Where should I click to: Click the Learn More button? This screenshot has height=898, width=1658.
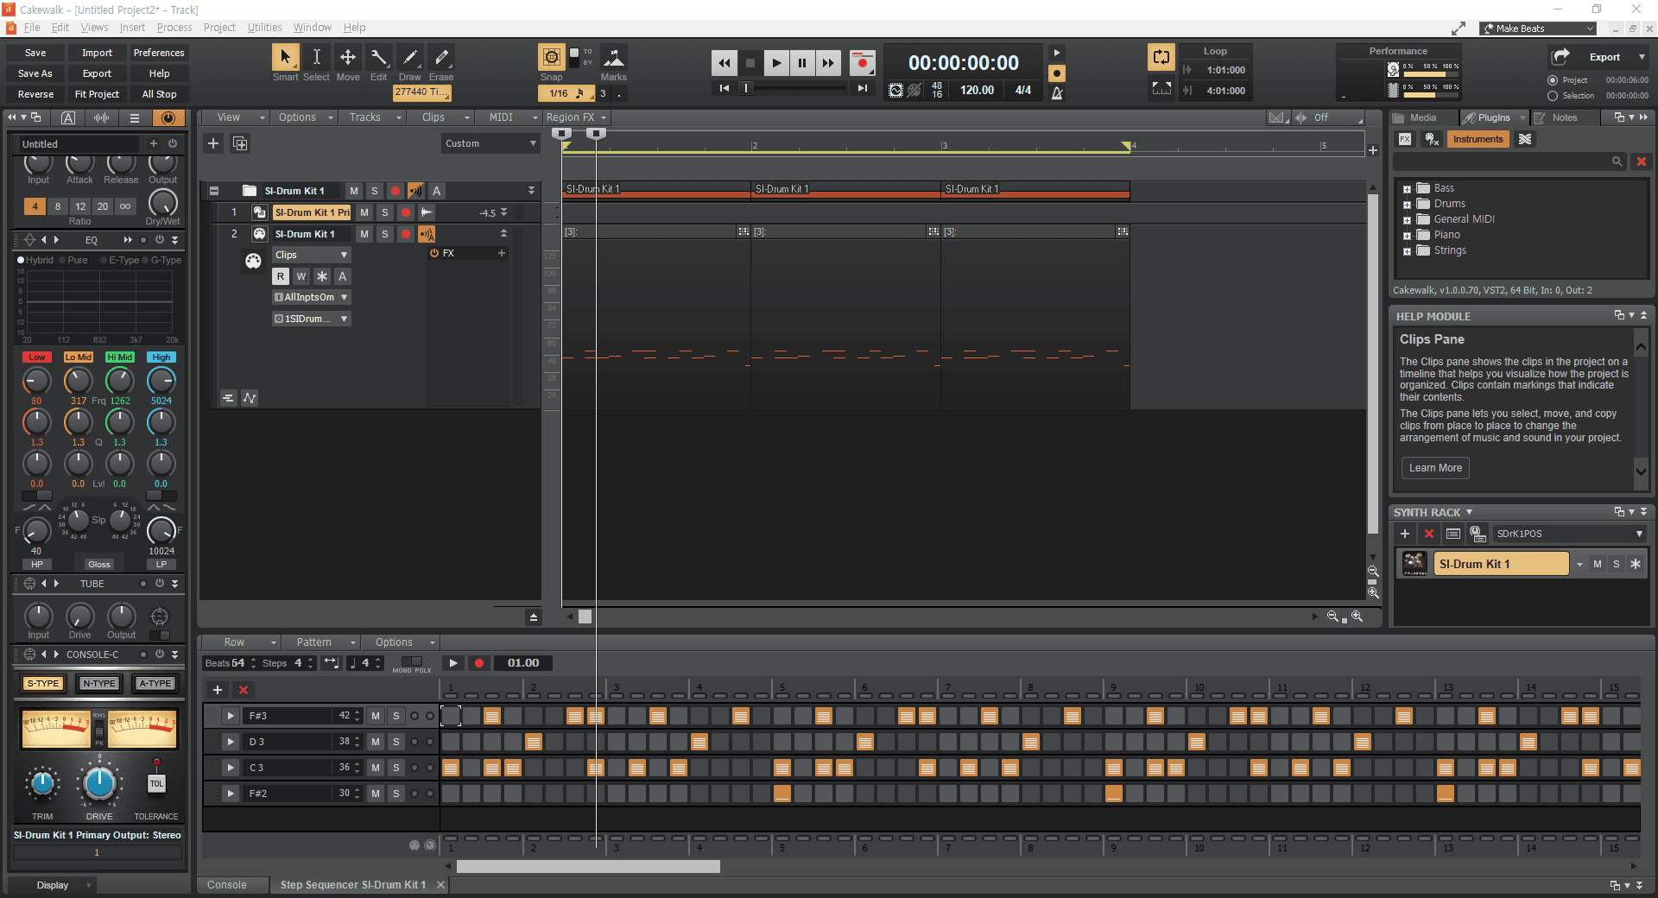click(x=1435, y=468)
